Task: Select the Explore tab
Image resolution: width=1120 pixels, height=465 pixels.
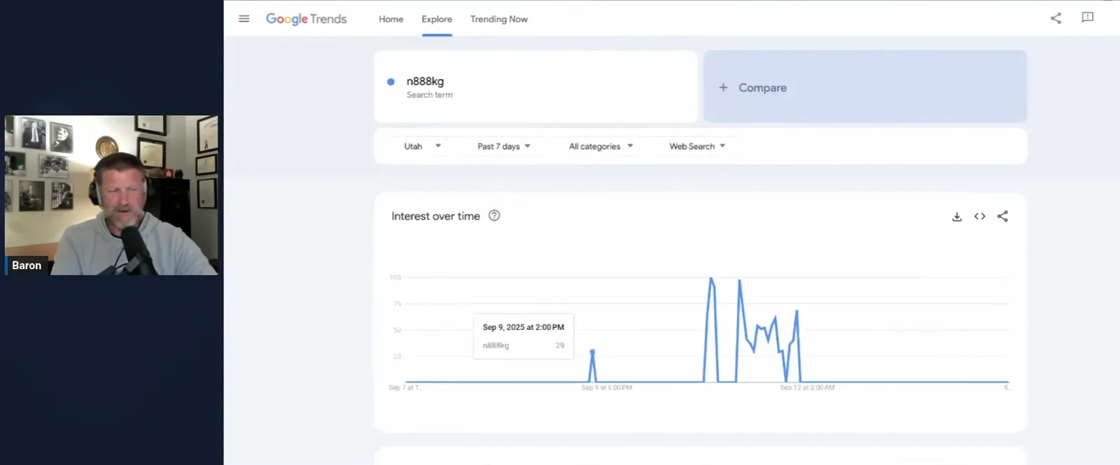Action: [437, 19]
